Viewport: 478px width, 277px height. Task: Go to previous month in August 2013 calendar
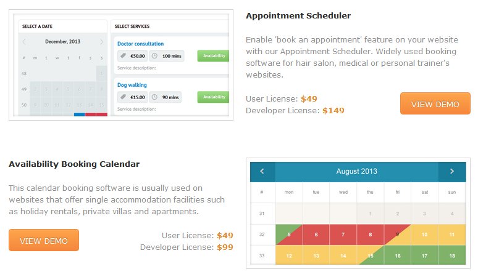coord(262,172)
